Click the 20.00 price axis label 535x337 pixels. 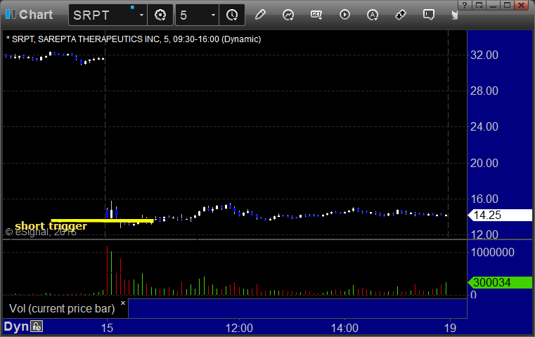[484, 163]
